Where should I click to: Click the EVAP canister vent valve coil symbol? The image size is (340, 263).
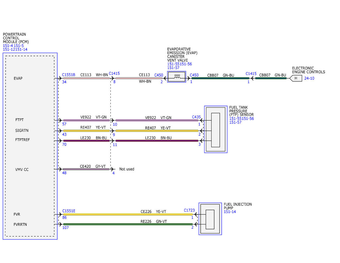tap(177, 77)
